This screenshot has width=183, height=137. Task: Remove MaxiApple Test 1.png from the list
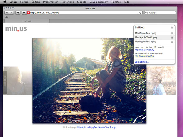point(172,33)
